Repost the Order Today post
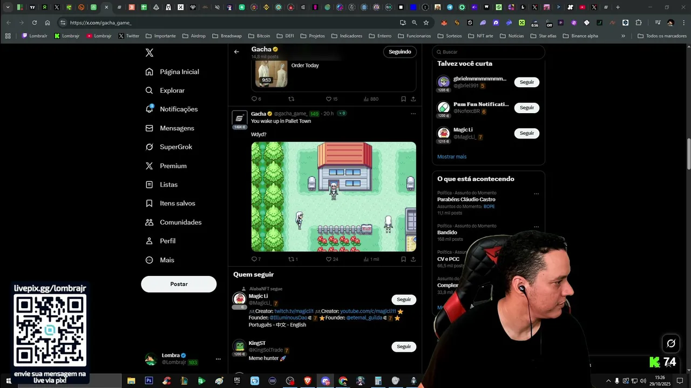This screenshot has height=388, width=691. [292, 99]
